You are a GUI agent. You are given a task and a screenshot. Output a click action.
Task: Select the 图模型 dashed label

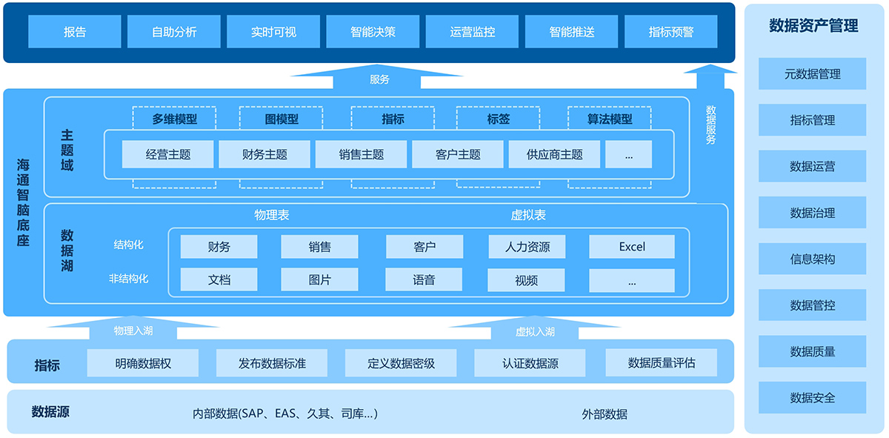[282, 119]
